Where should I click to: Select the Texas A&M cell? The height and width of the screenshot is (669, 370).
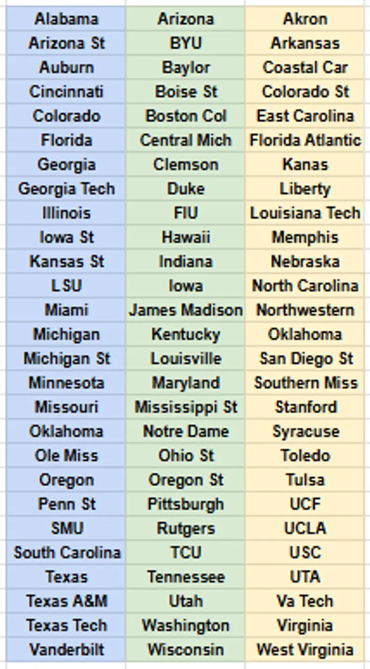point(66,600)
